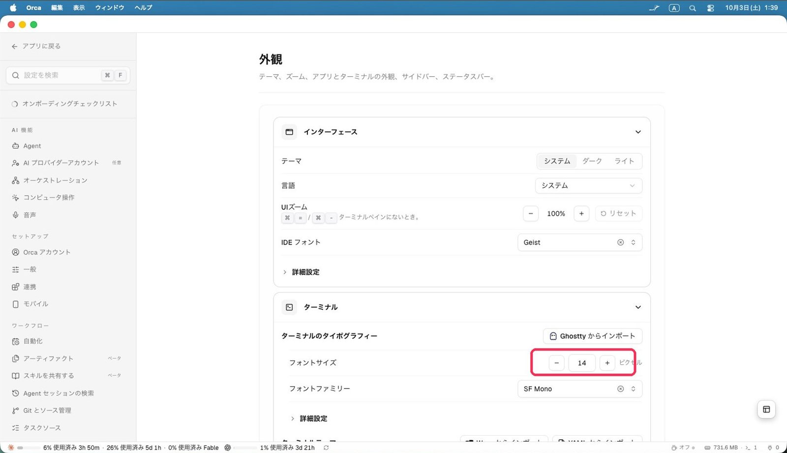Screen dimensions: 787x453
Task: Collapse the インターフェース section chevron
Action: (x=638, y=132)
